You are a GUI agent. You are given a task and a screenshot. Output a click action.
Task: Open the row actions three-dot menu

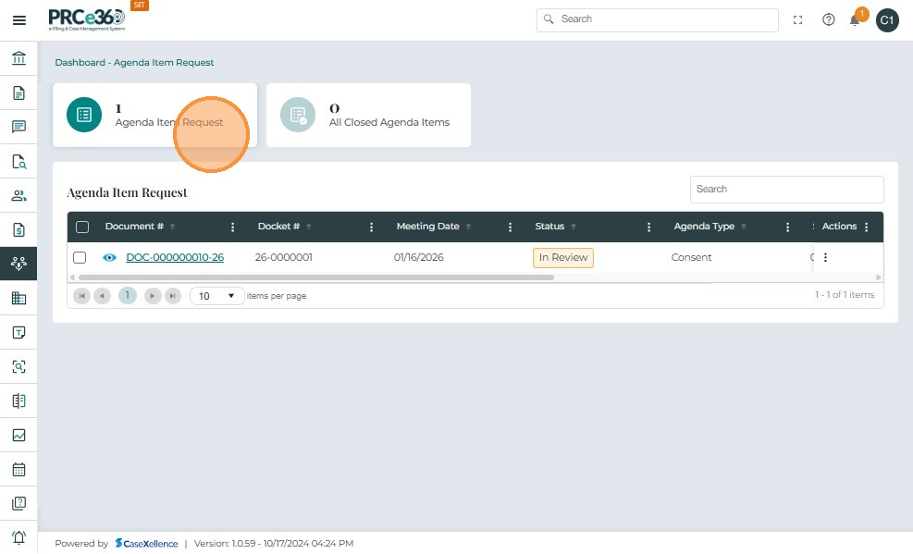point(825,257)
